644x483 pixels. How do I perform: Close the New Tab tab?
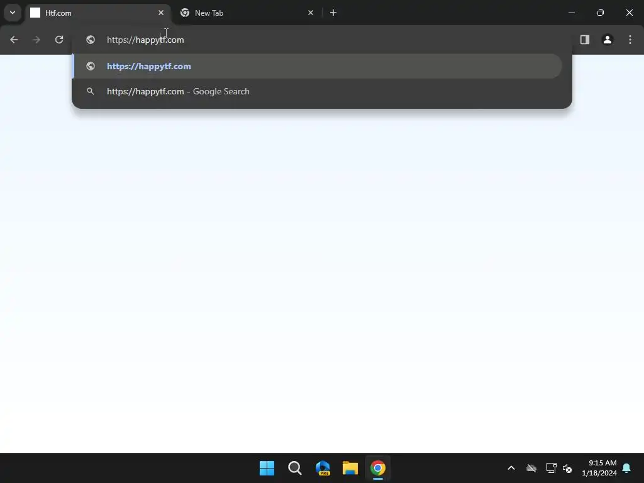pos(311,13)
